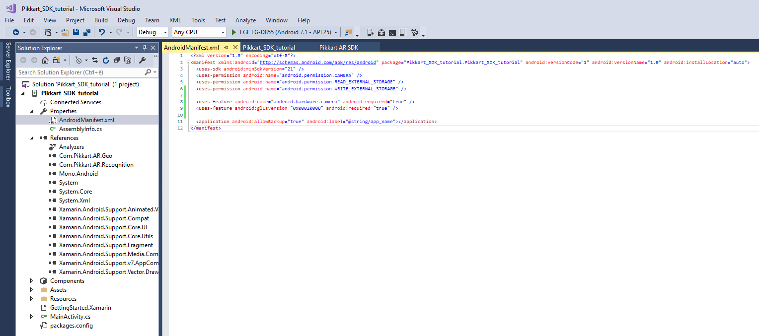Click Sync with Active Document icon
The image size is (759, 336).
[95, 60]
